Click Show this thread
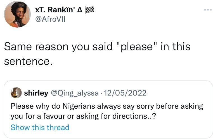The height and width of the screenshot is (139, 213). pos(40,128)
